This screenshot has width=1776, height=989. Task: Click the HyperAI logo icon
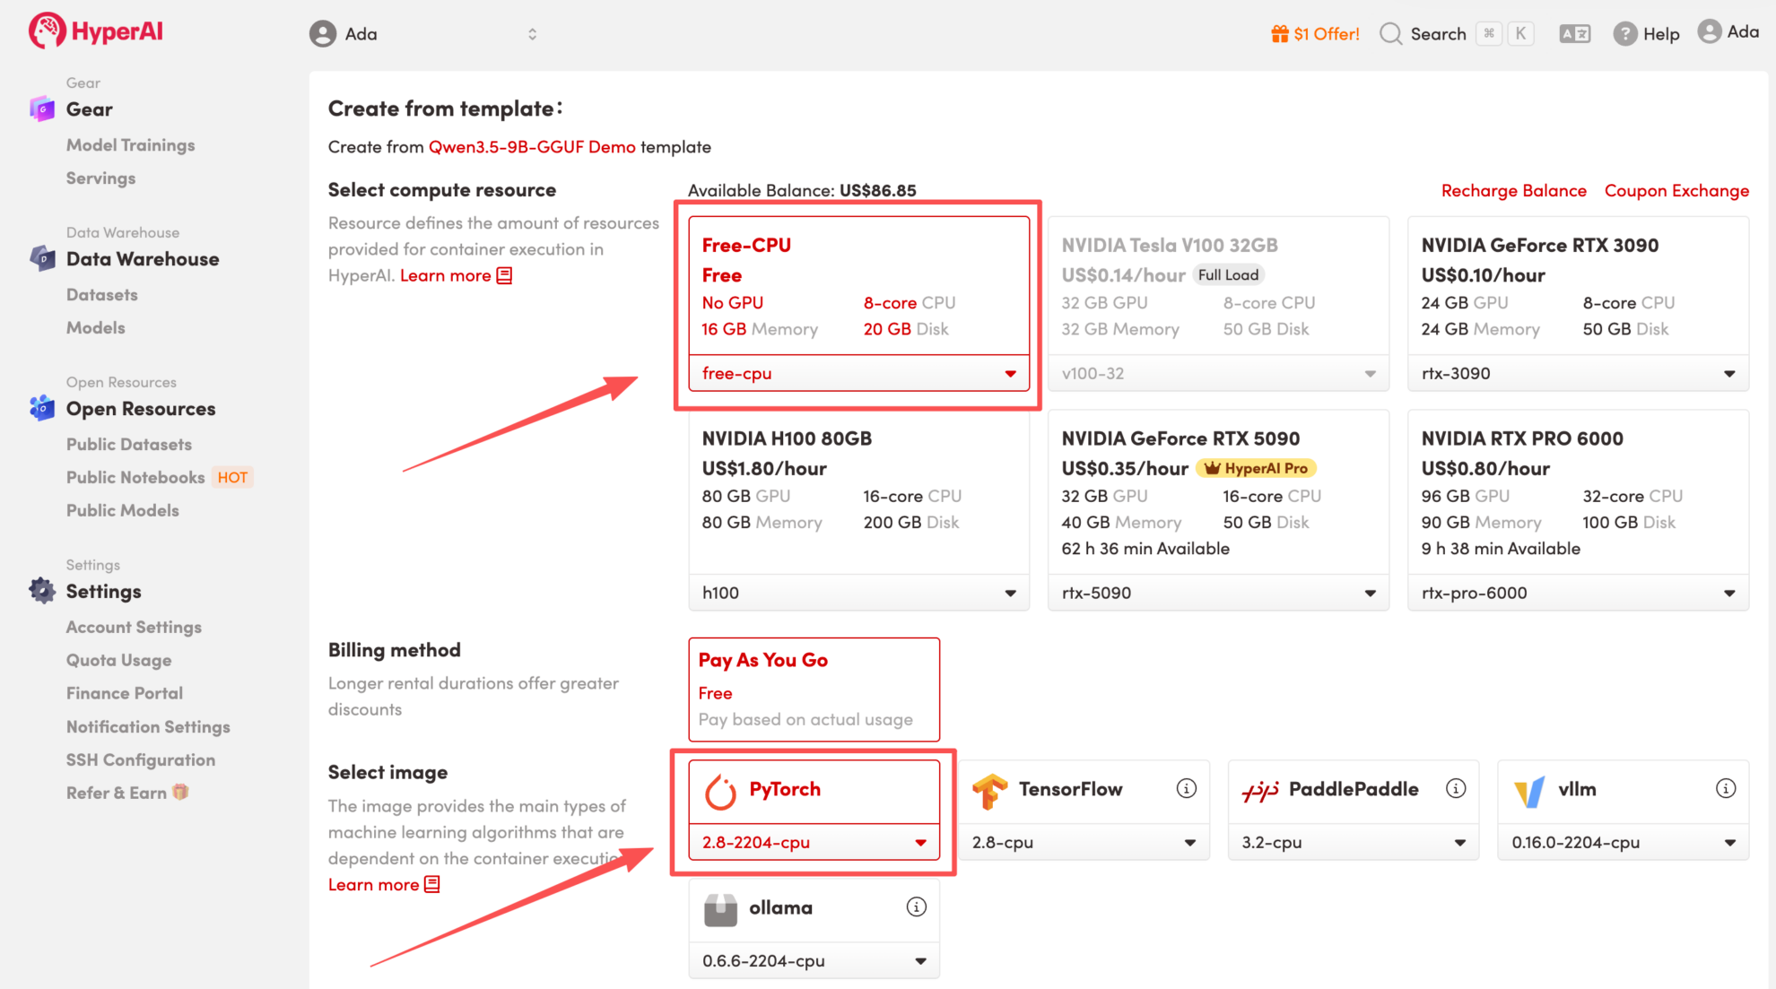click(x=47, y=31)
